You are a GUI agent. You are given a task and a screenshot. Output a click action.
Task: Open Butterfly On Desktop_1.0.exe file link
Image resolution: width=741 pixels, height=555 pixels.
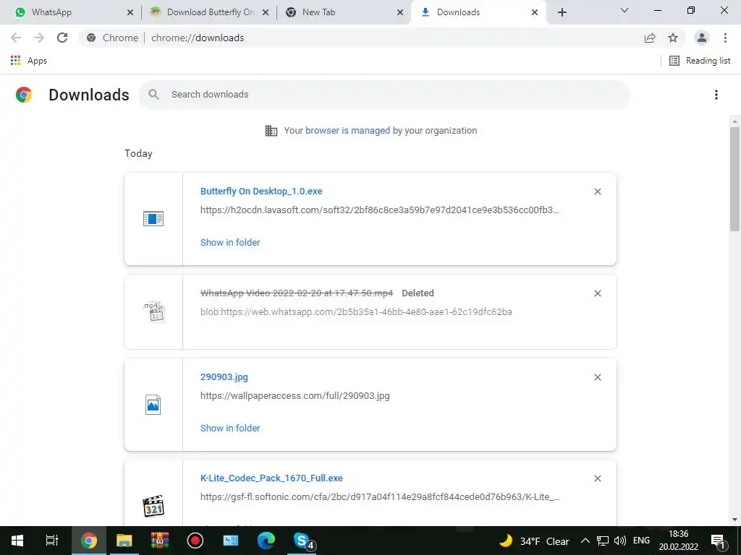[261, 191]
